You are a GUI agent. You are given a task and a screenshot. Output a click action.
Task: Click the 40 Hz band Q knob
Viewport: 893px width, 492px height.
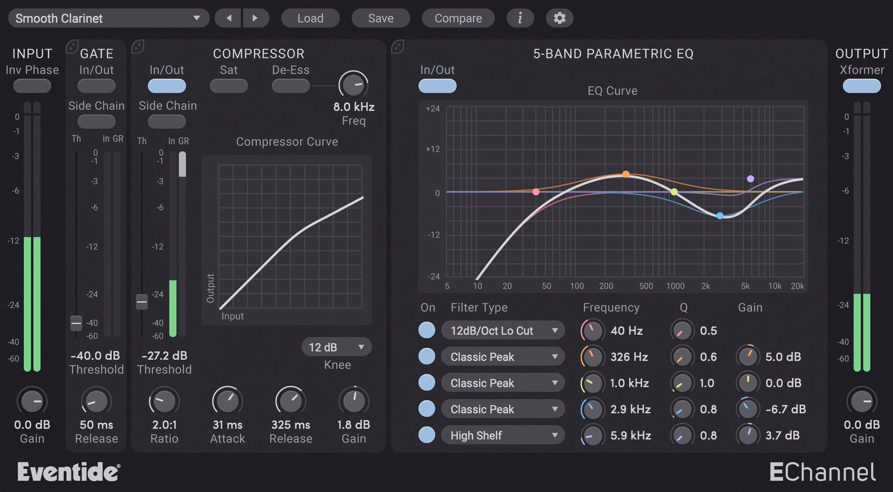(x=682, y=330)
